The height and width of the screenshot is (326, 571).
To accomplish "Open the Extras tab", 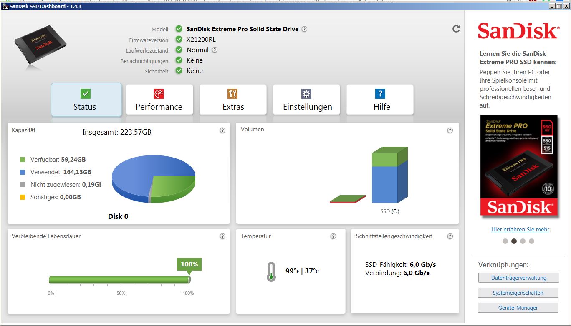I will (233, 100).
